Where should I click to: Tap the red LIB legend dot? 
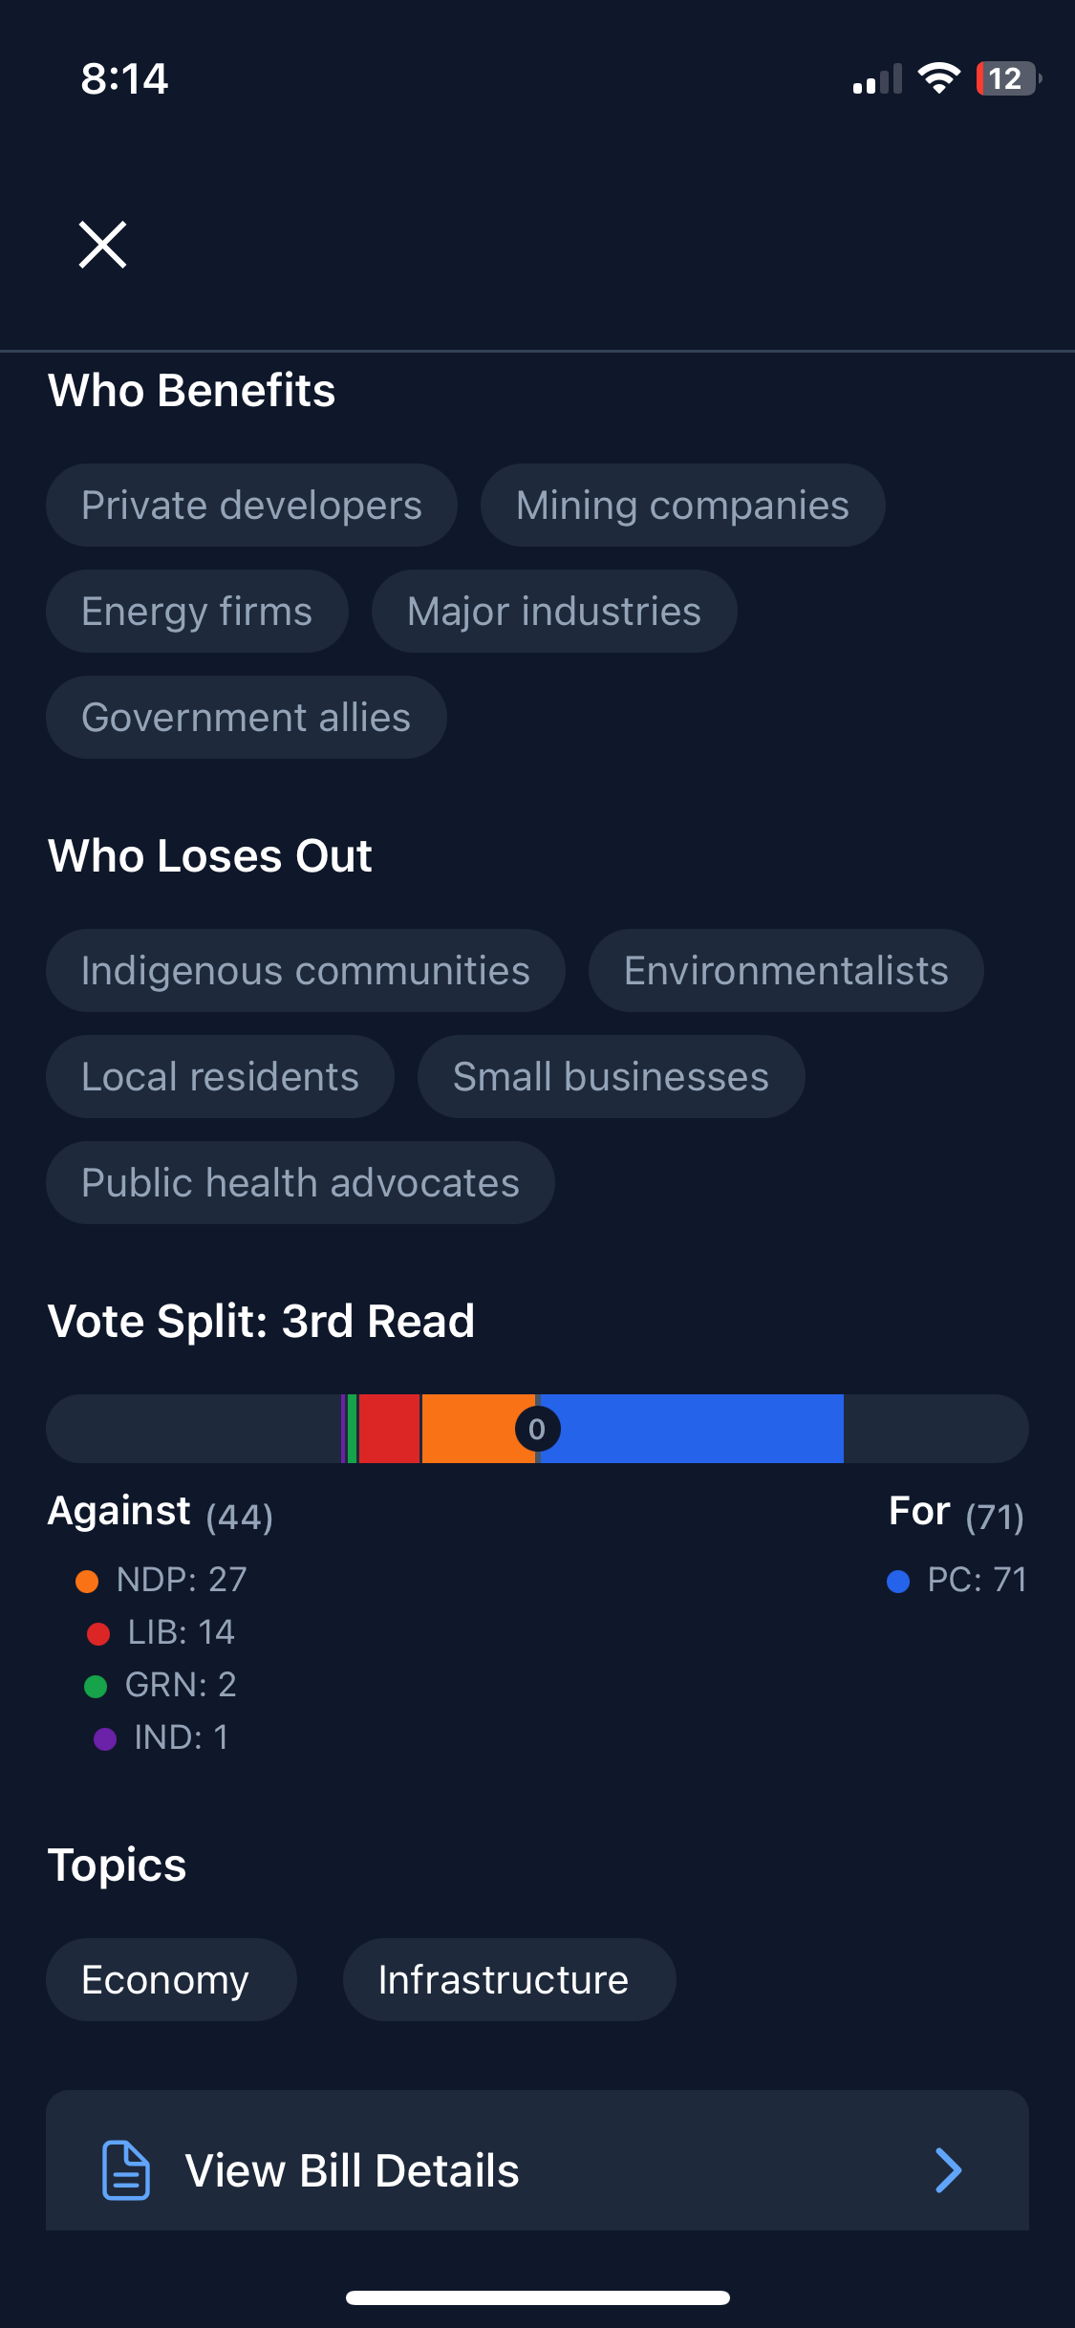[x=98, y=1634]
